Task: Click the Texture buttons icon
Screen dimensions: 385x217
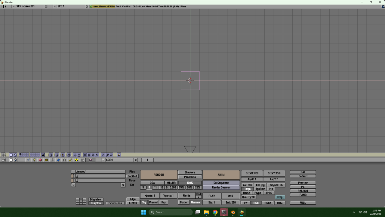Action: pos(46,160)
